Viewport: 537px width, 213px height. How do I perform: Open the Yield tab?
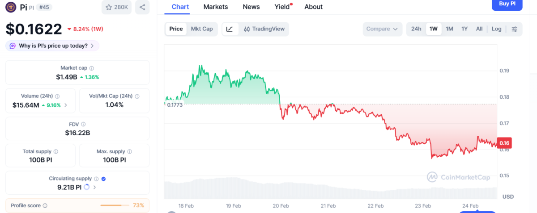pos(282,7)
